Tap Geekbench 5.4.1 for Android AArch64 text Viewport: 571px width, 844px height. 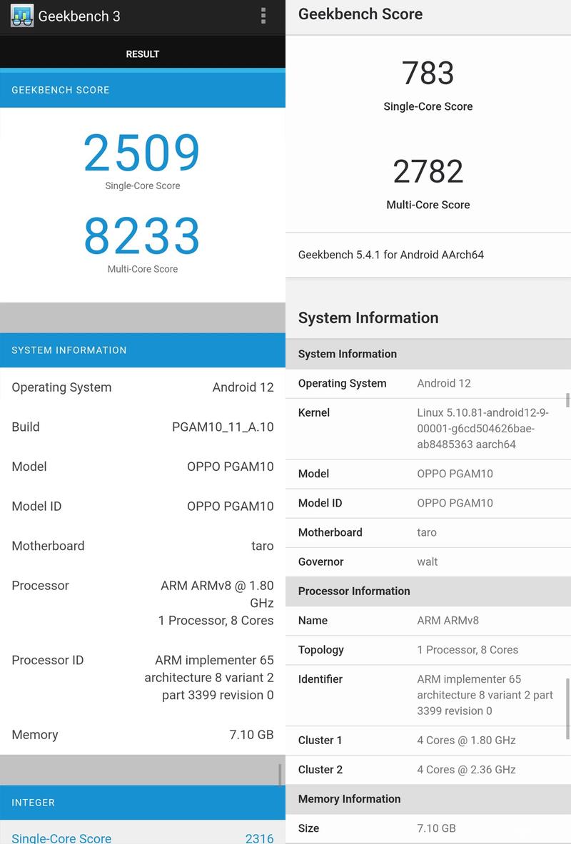(x=391, y=255)
